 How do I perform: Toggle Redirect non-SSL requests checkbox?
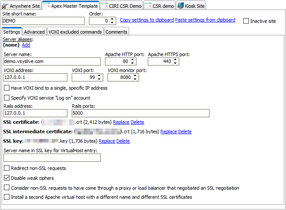tap(6, 168)
